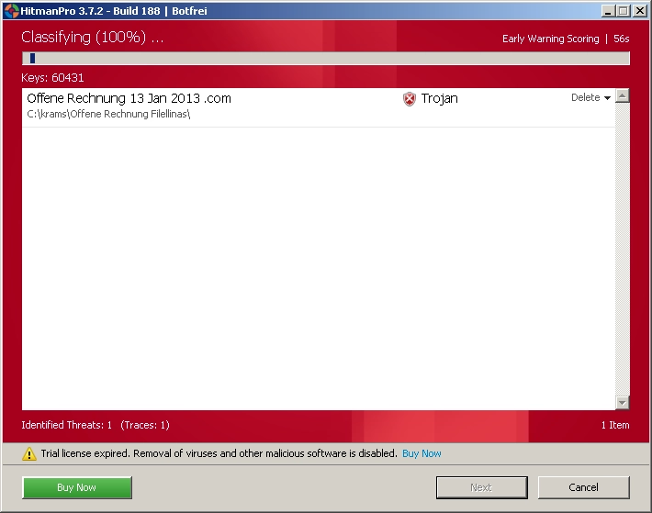Click the Classifying (100%) status heading

(x=93, y=38)
